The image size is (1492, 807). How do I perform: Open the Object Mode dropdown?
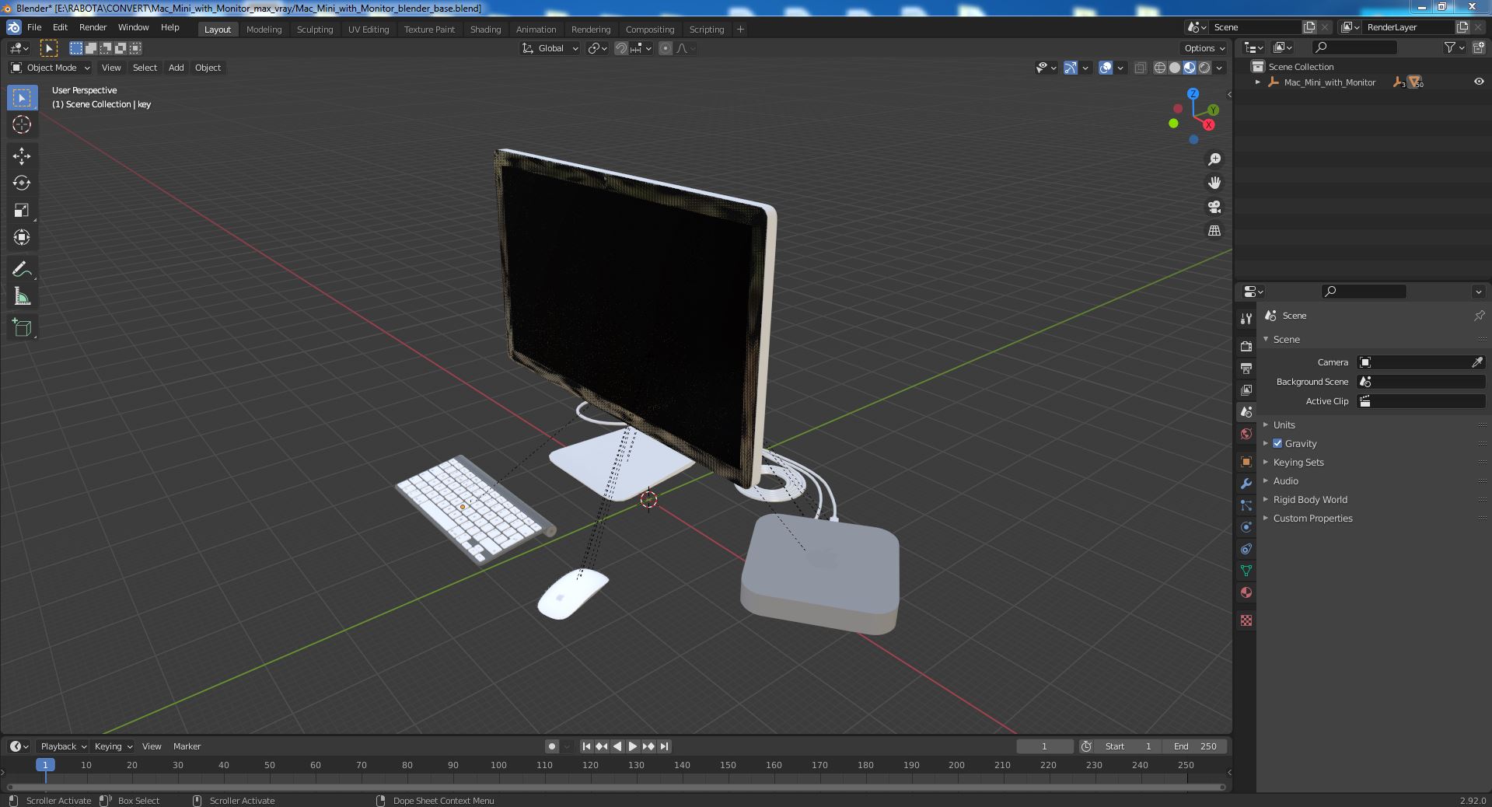tap(51, 68)
